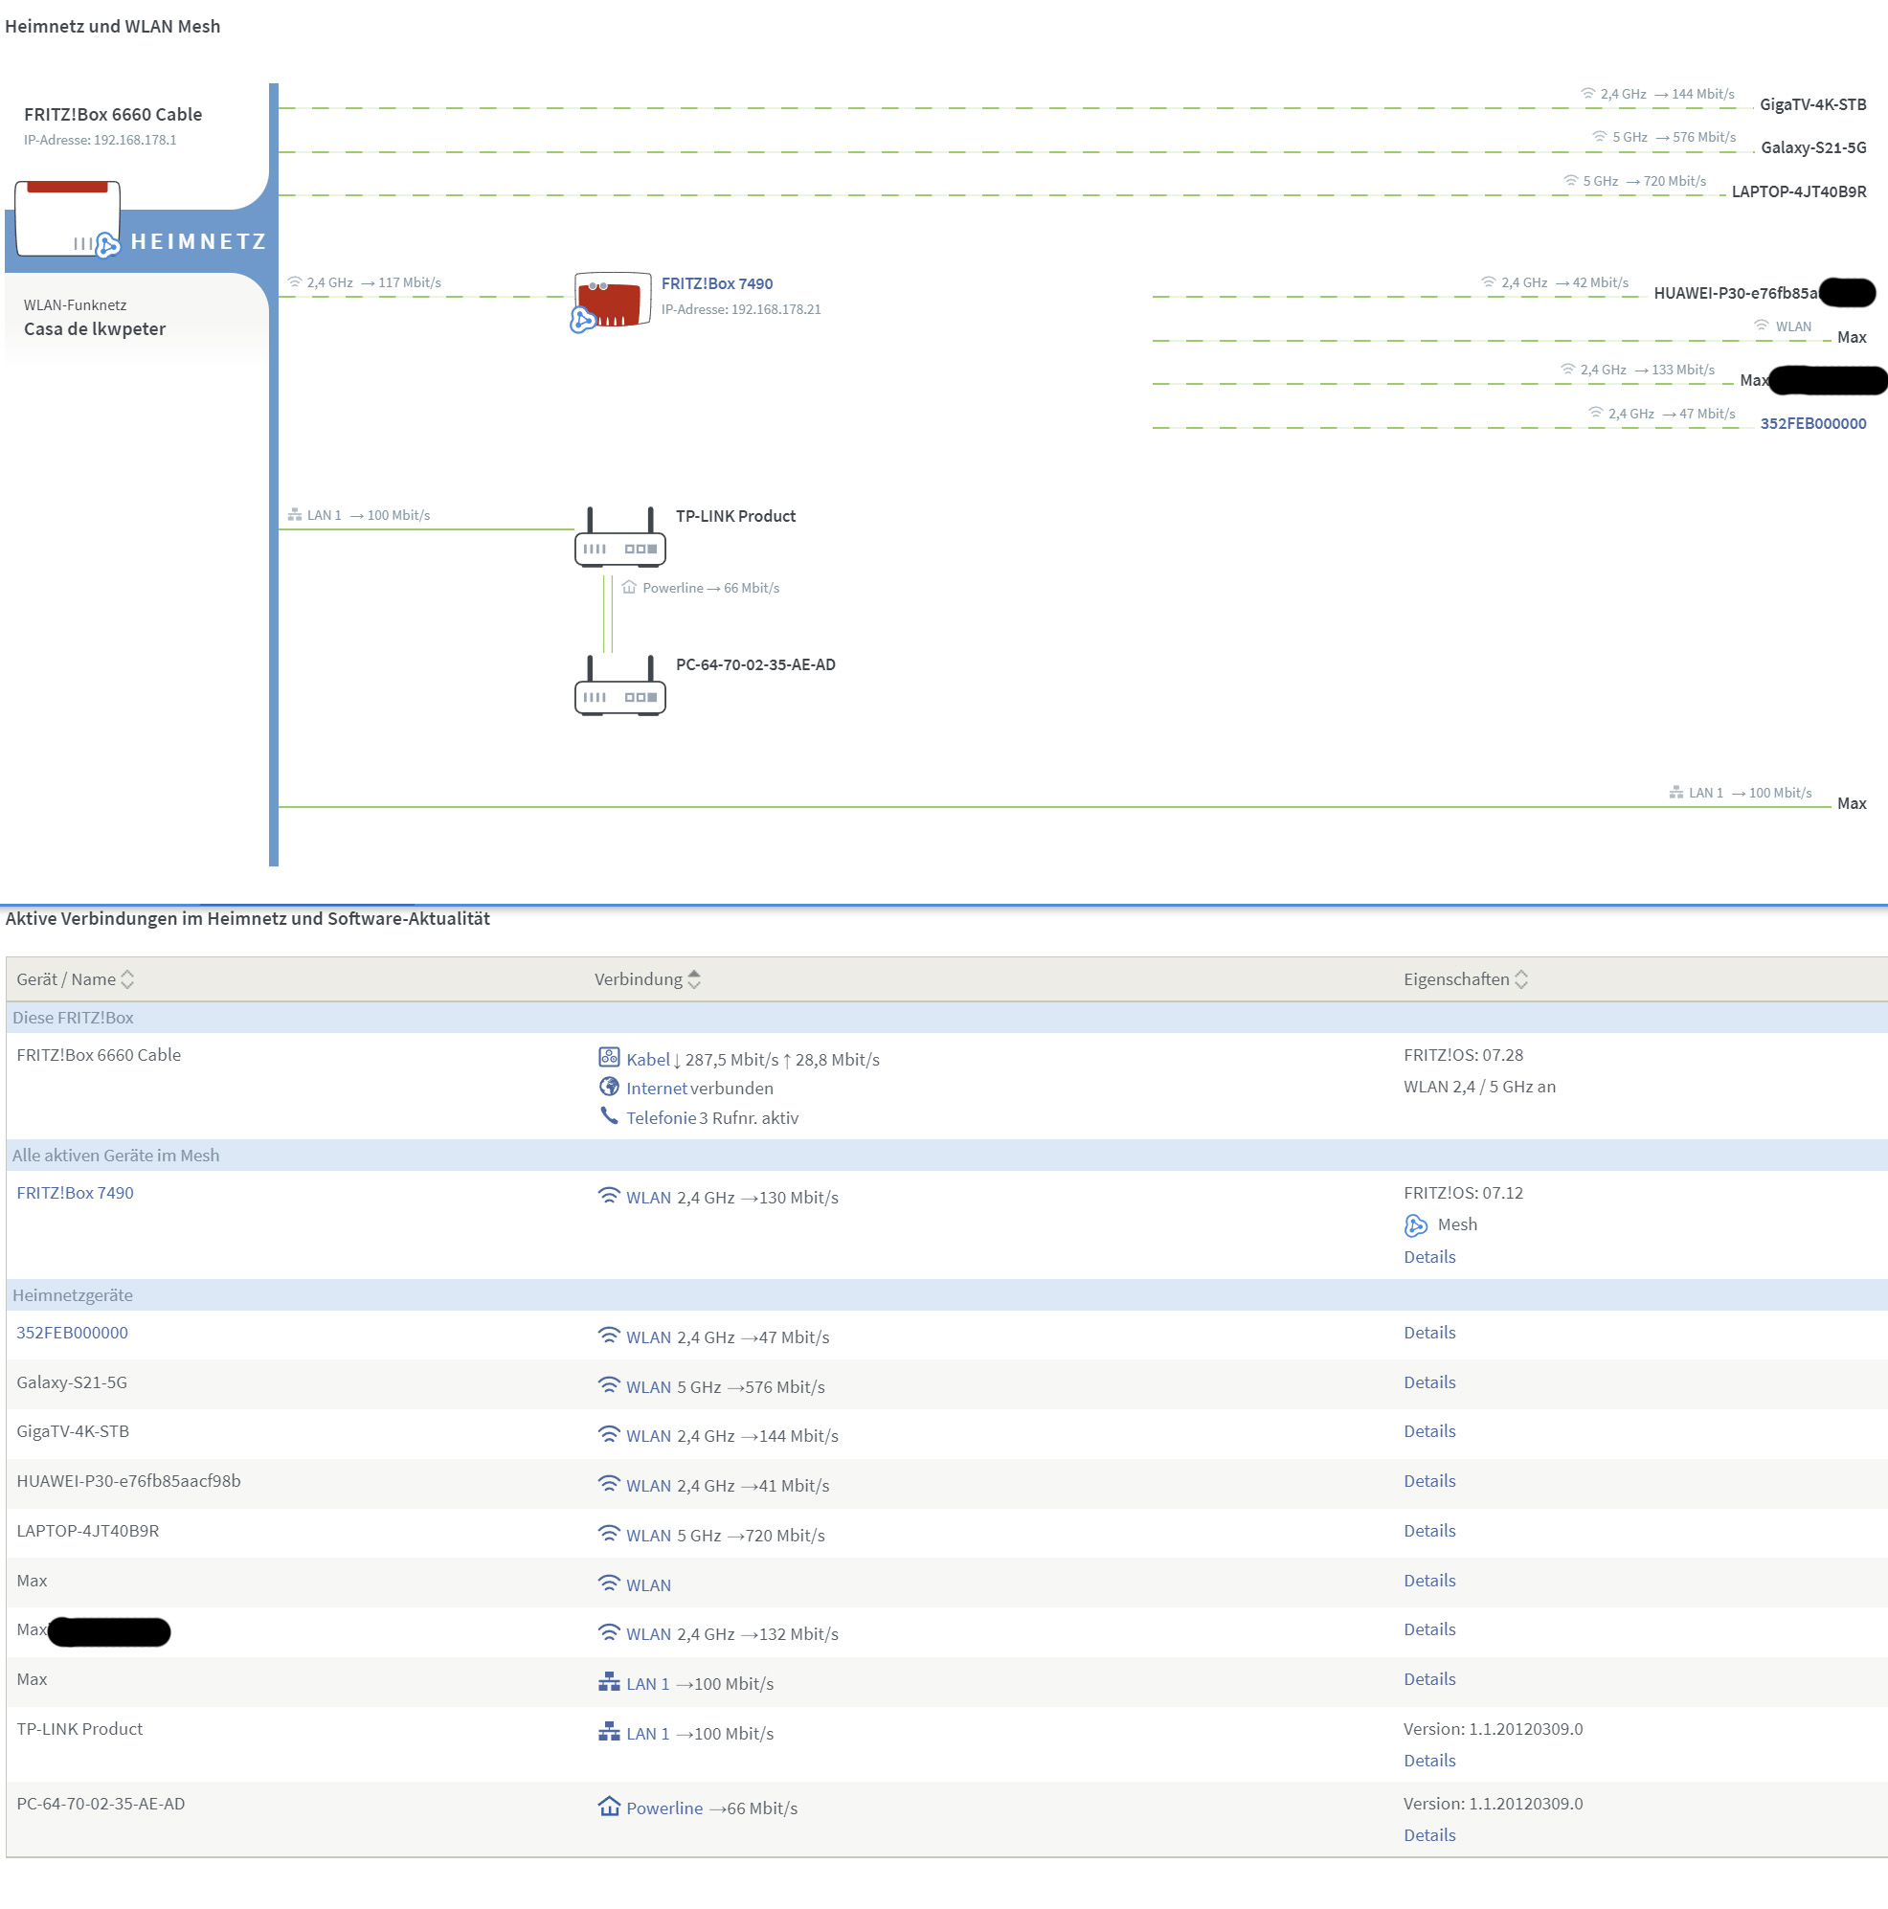Click the WLAN icon in the HUAWEI-P30 table row
The height and width of the screenshot is (1909, 1888).
610,1484
